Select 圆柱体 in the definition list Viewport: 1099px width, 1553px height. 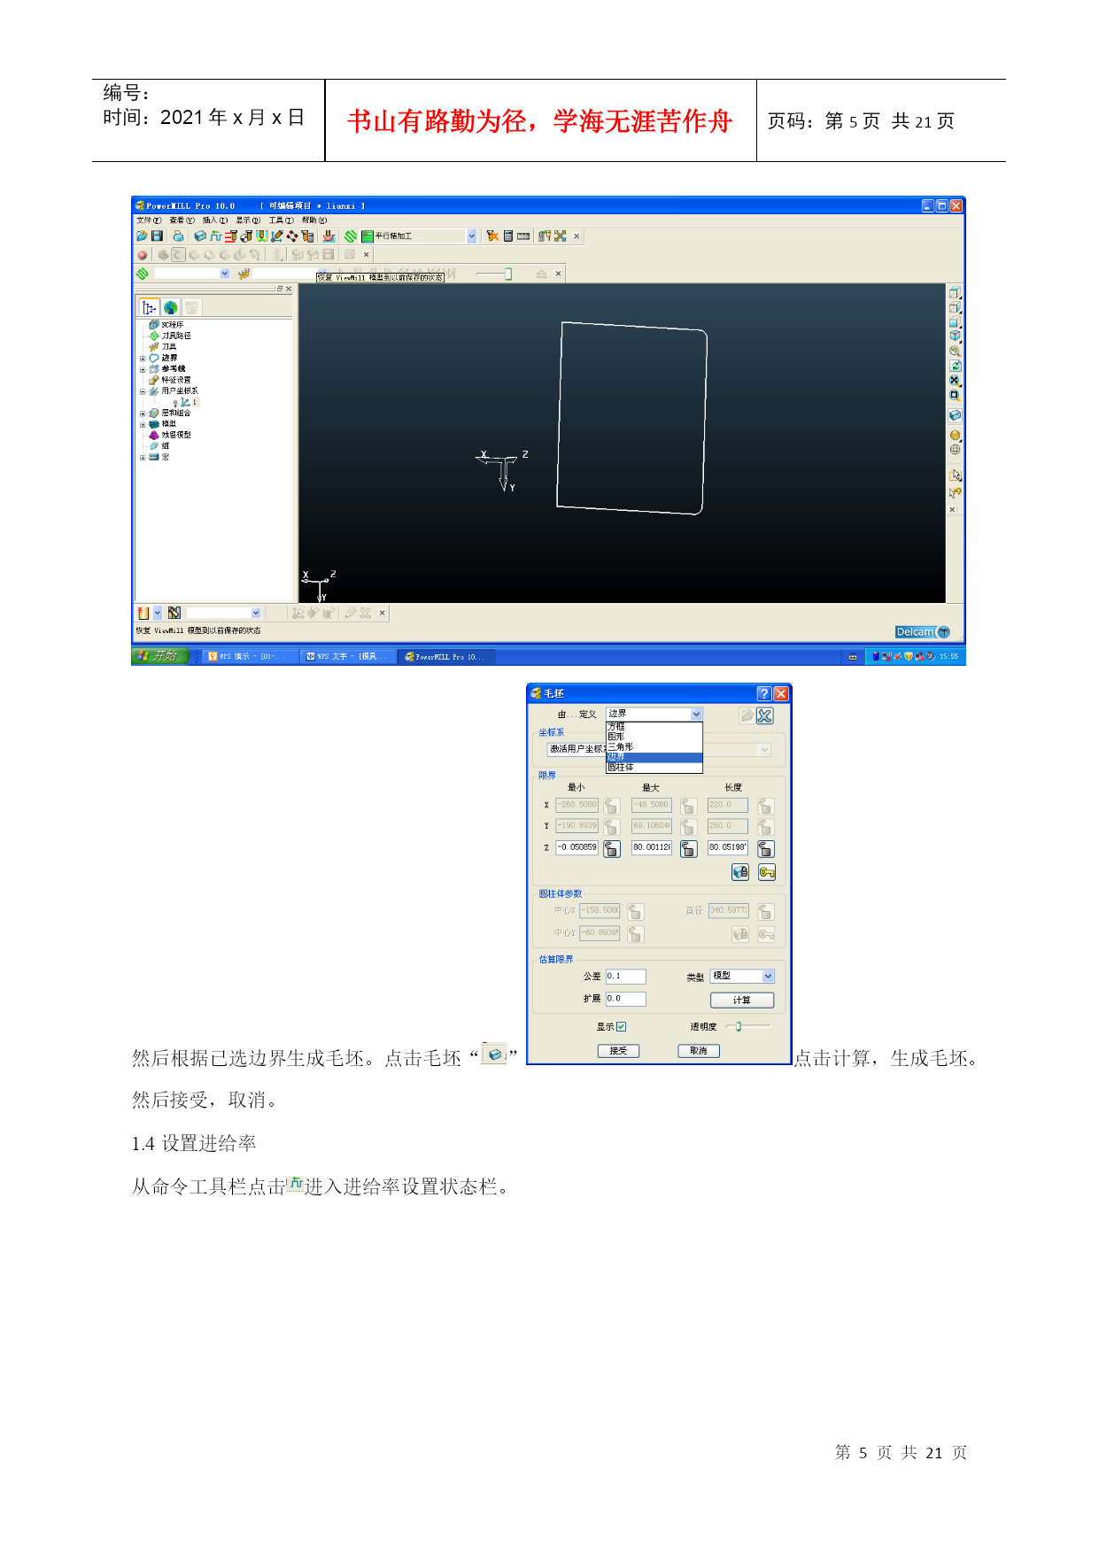click(x=654, y=768)
